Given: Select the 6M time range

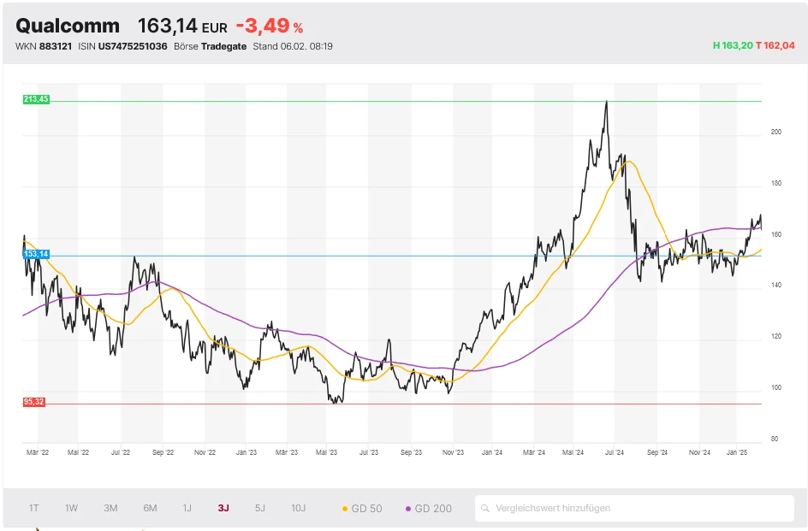Looking at the screenshot, I should click(150, 508).
